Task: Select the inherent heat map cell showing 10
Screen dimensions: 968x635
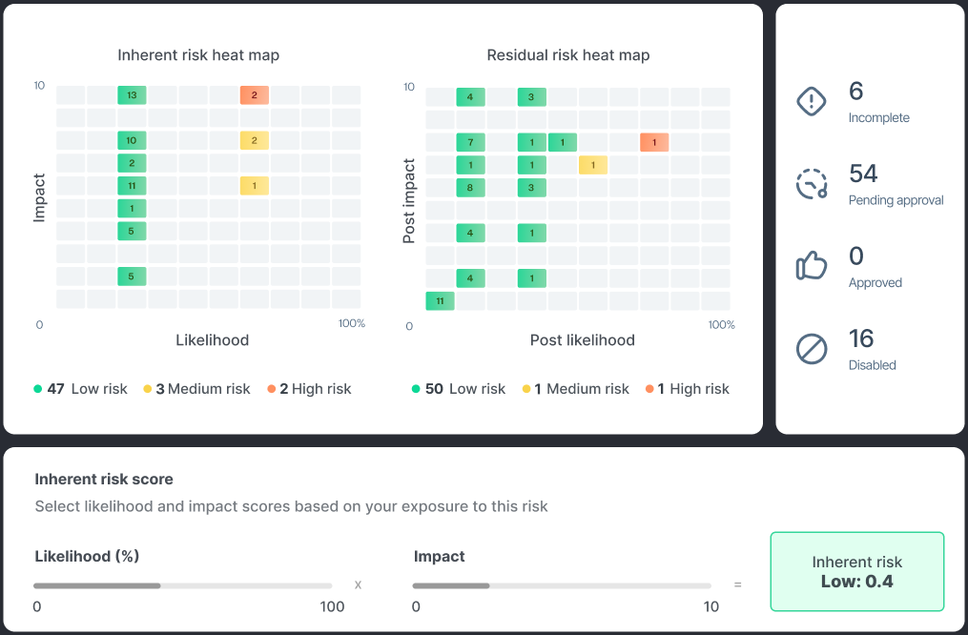Action: click(x=132, y=141)
